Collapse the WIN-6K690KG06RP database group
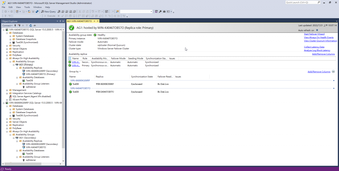The height and width of the screenshot is (171, 339). [334, 81]
